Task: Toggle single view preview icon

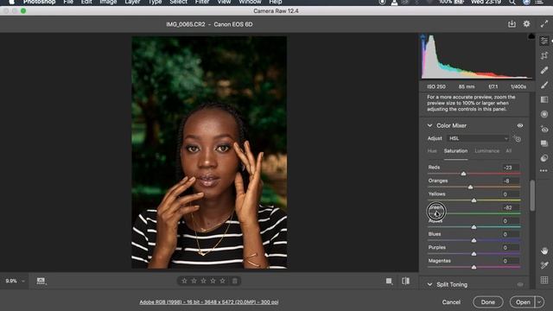Action: (389, 281)
